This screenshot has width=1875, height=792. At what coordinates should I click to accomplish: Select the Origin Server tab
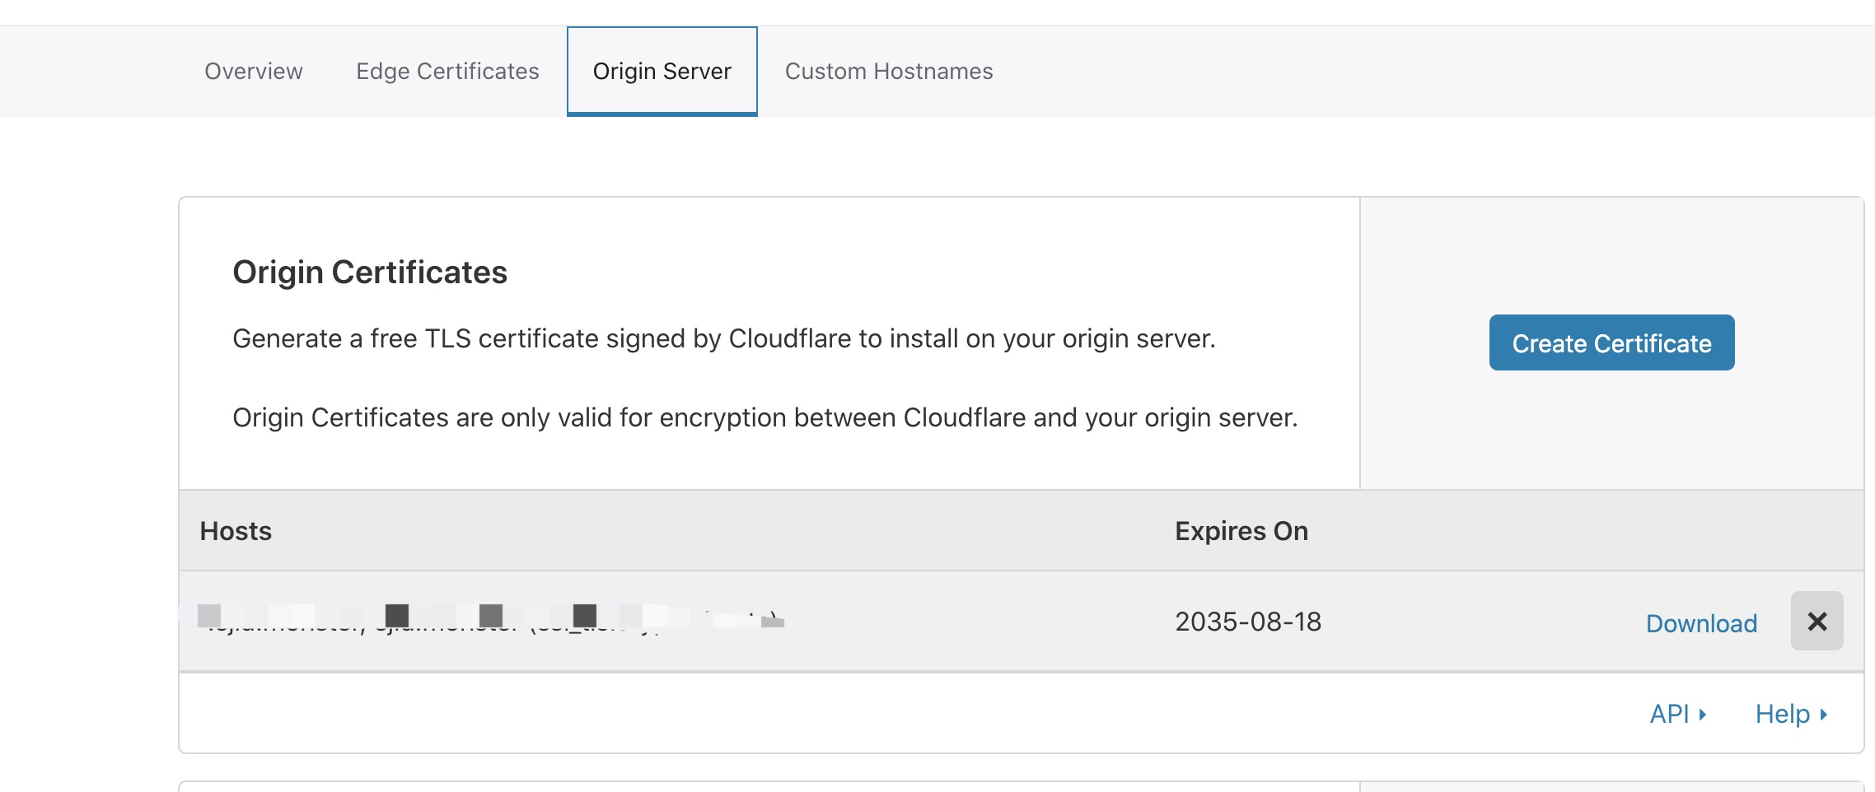pos(662,72)
